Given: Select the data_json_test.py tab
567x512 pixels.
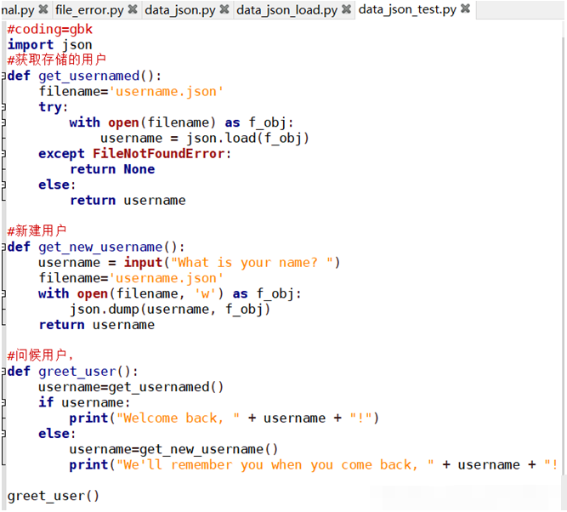Looking at the screenshot, I should coord(407,9).
